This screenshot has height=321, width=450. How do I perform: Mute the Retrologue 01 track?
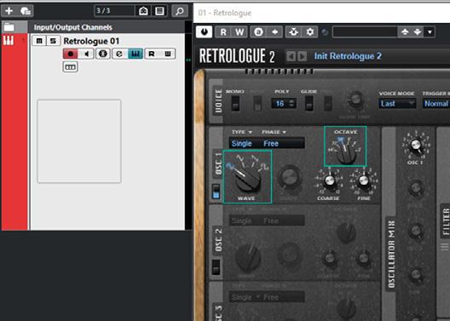click(x=39, y=41)
